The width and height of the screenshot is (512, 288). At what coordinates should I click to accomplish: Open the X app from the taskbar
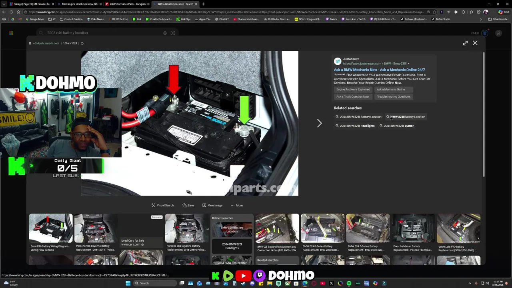click(x=331, y=283)
